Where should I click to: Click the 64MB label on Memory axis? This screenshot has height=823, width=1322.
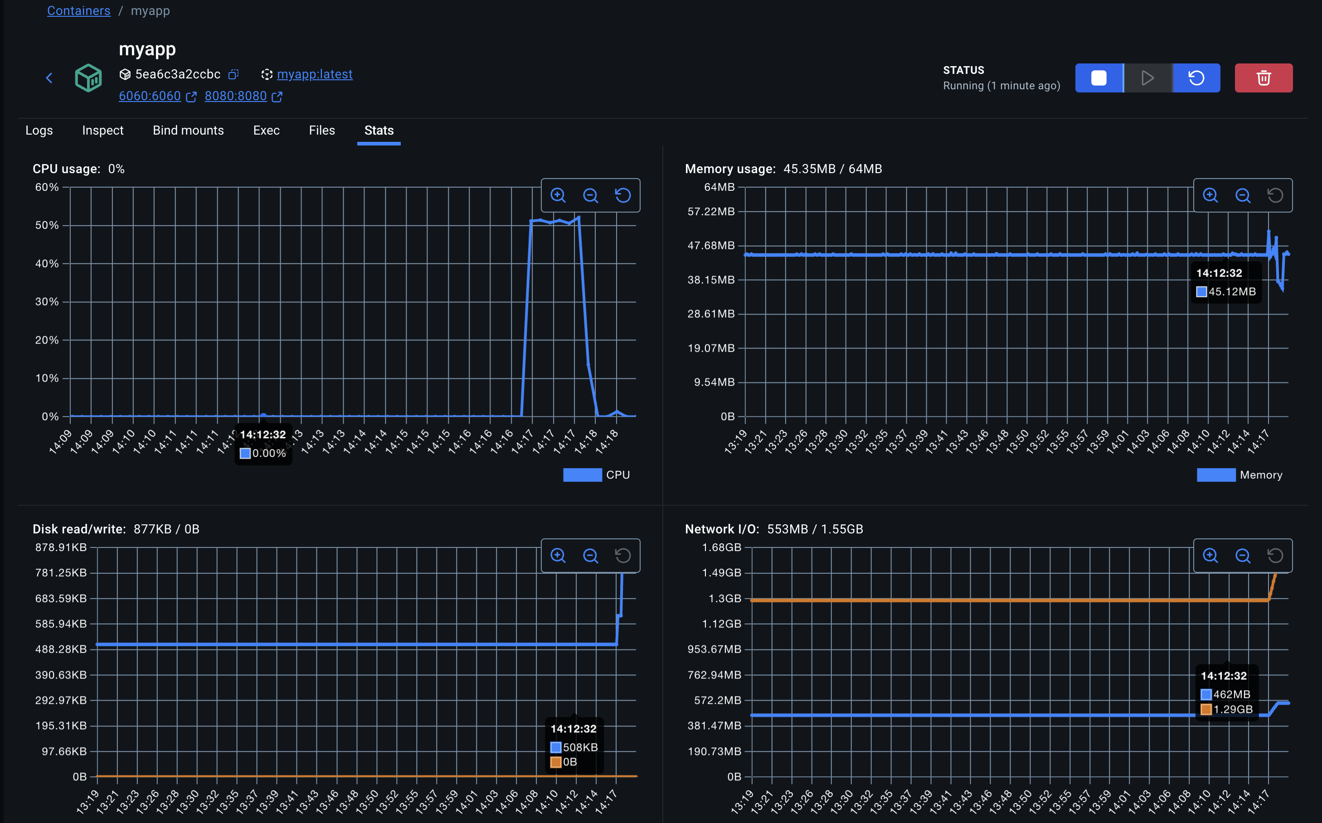coord(719,187)
